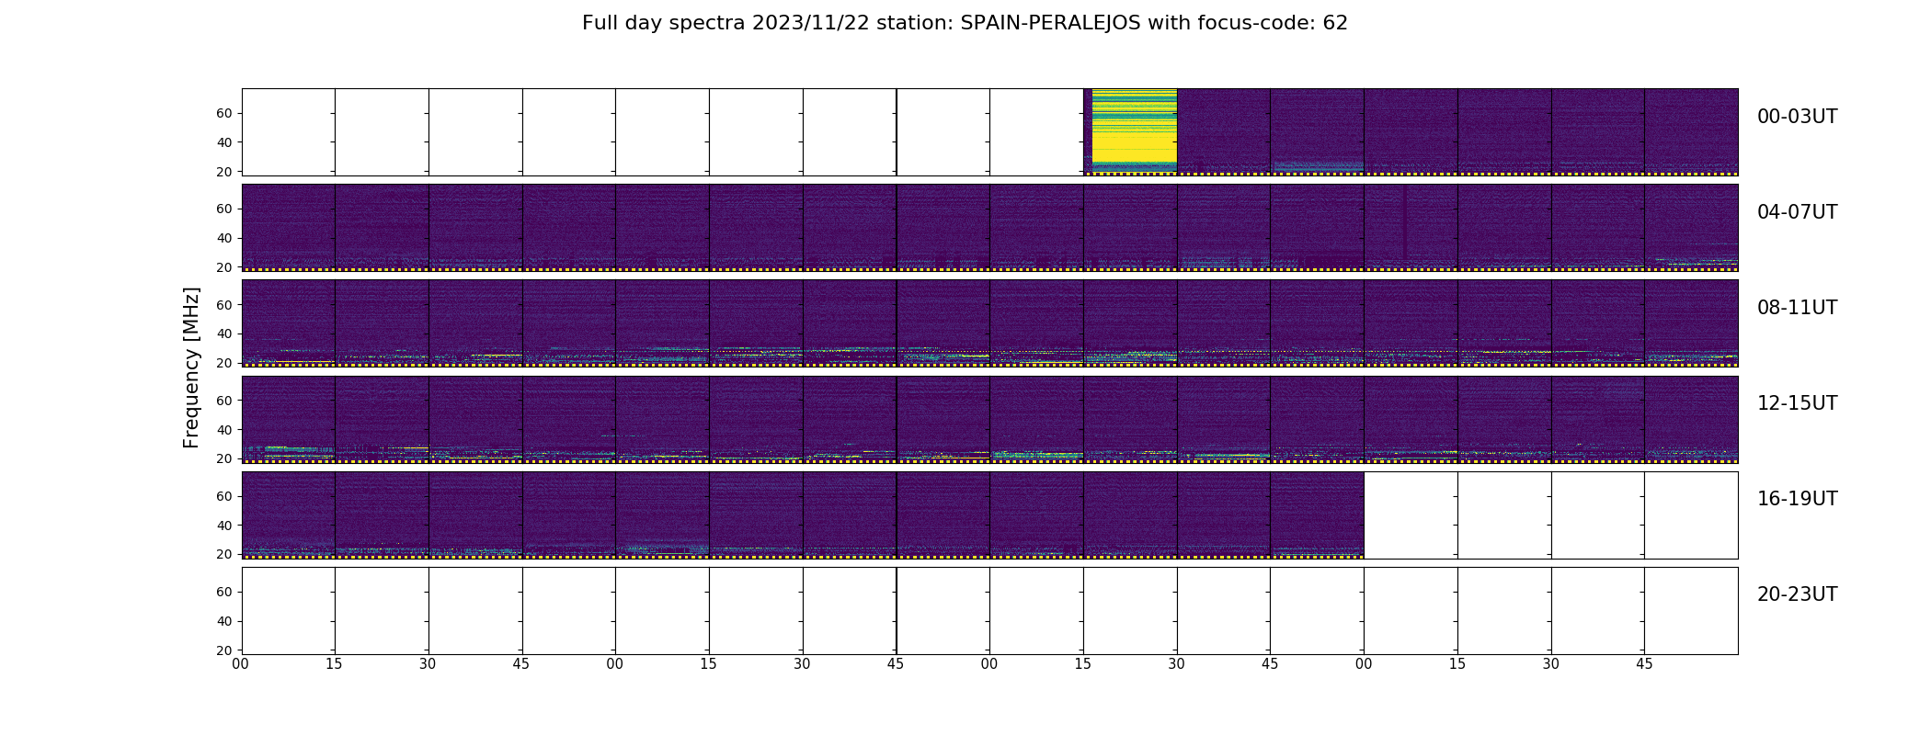Select the leftmost '30' x-axis tick label

pos(428,664)
